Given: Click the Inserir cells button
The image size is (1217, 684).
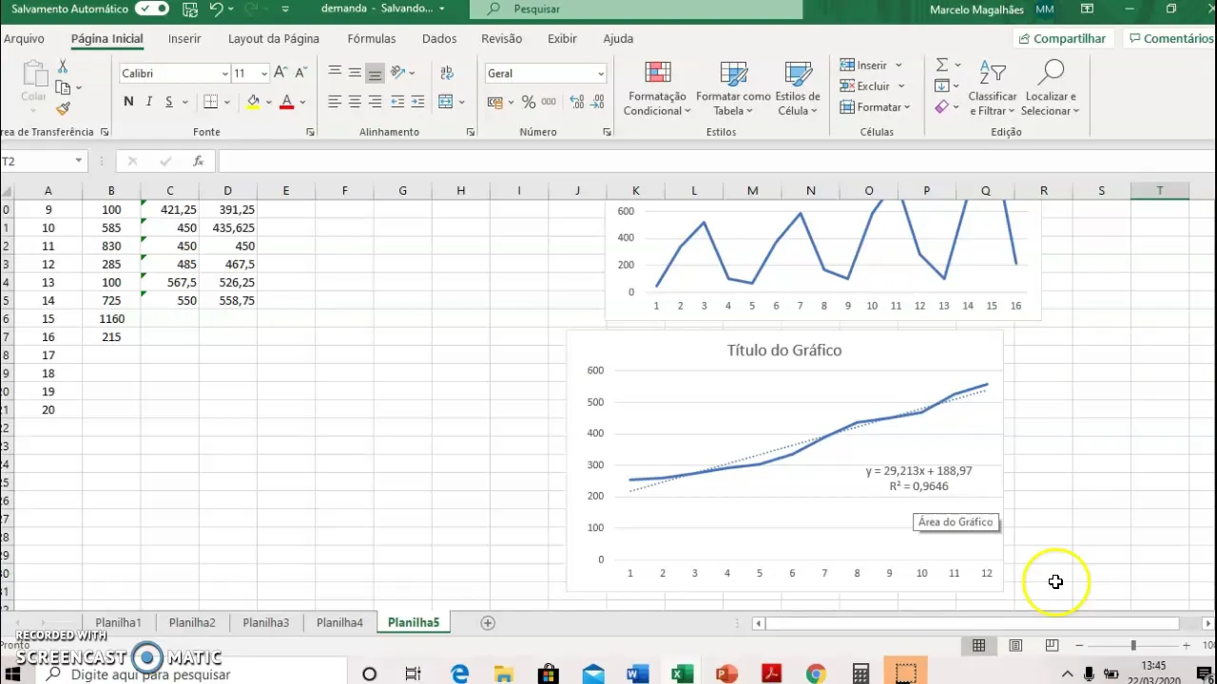Looking at the screenshot, I should (863, 65).
